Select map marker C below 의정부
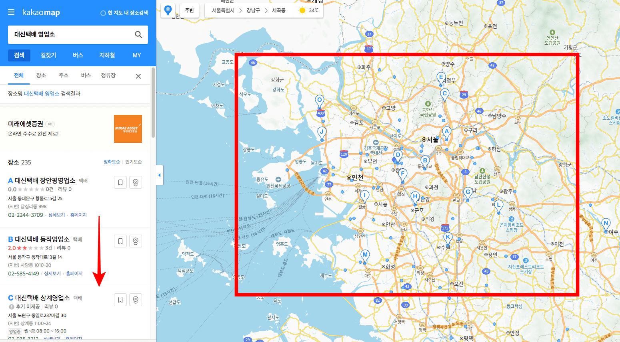Screen dimensions: 620x342 coord(444,95)
